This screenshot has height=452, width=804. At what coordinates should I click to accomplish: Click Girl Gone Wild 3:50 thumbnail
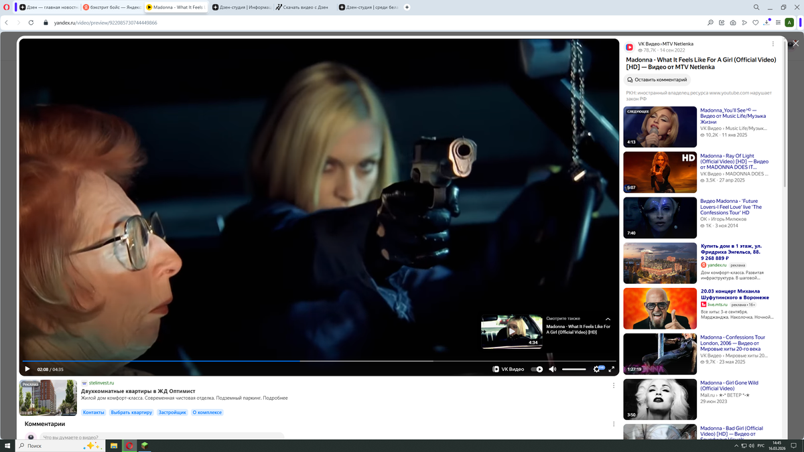click(x=660, y=400)
